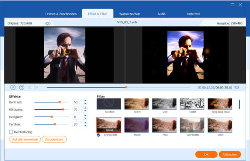Click the timecode 00:00:15.23/00:00:28.16

(x=215, y=88)
